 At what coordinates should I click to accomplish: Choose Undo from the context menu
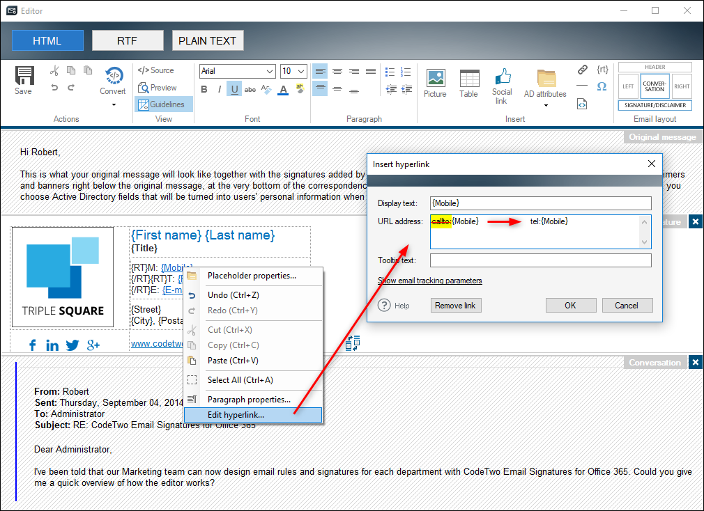(x=253, y=295)
